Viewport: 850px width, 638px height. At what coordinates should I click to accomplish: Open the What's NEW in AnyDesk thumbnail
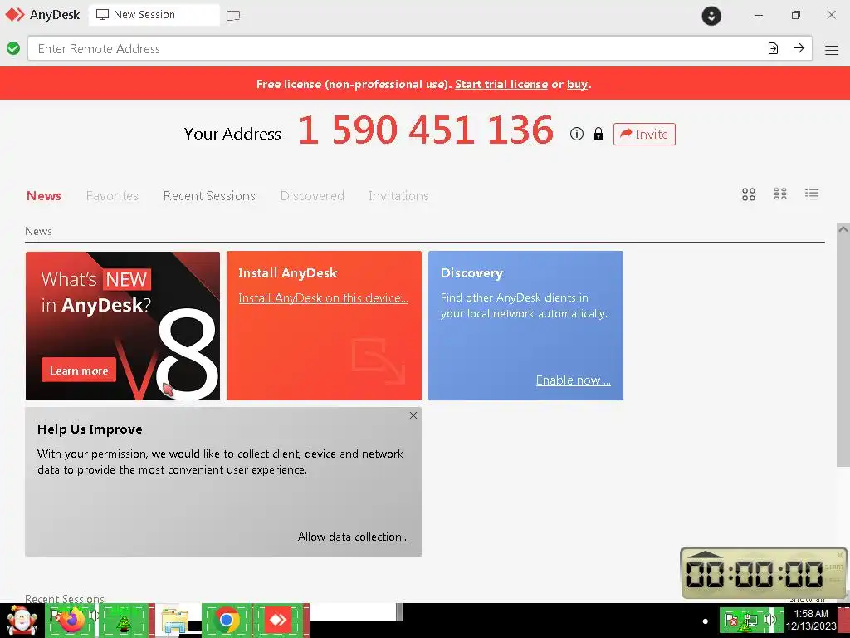coord(123,326)
